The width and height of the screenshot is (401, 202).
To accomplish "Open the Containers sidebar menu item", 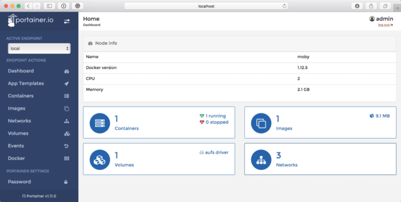I will (21, 96).
